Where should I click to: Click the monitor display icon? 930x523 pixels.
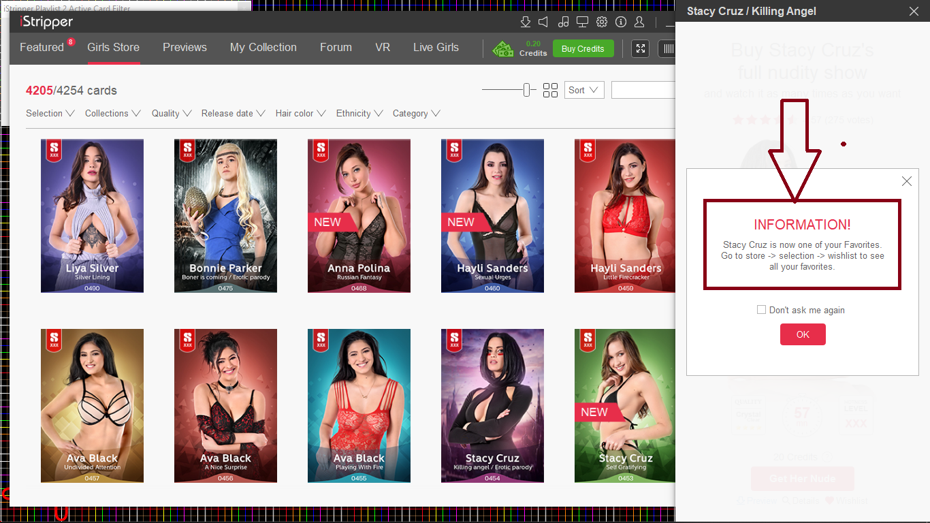[x=582, y=22]
